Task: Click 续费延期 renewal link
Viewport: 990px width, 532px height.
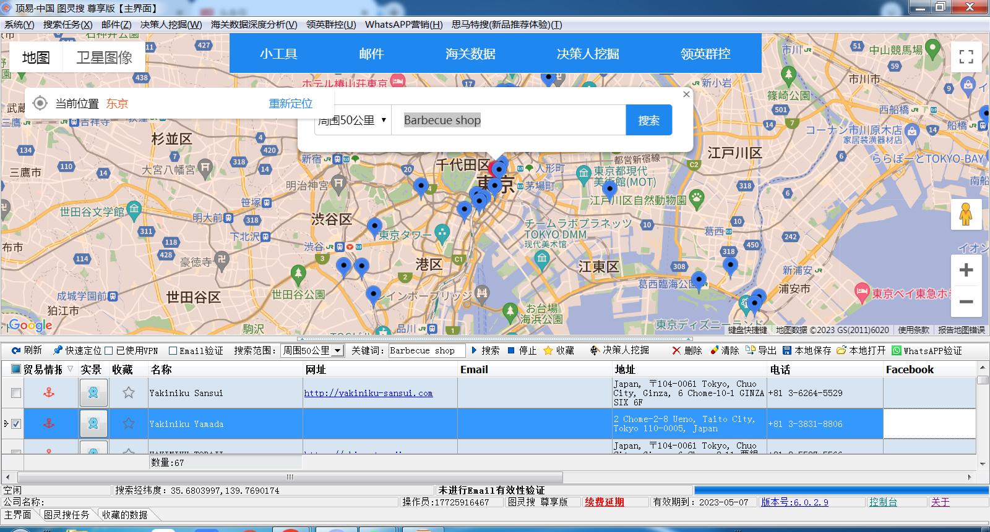Action: 605,502
